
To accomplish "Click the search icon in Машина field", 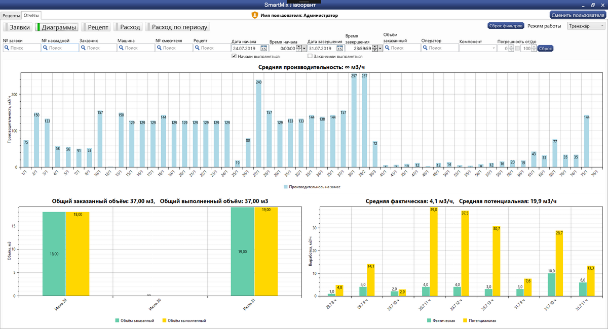I will coord(122,48).
